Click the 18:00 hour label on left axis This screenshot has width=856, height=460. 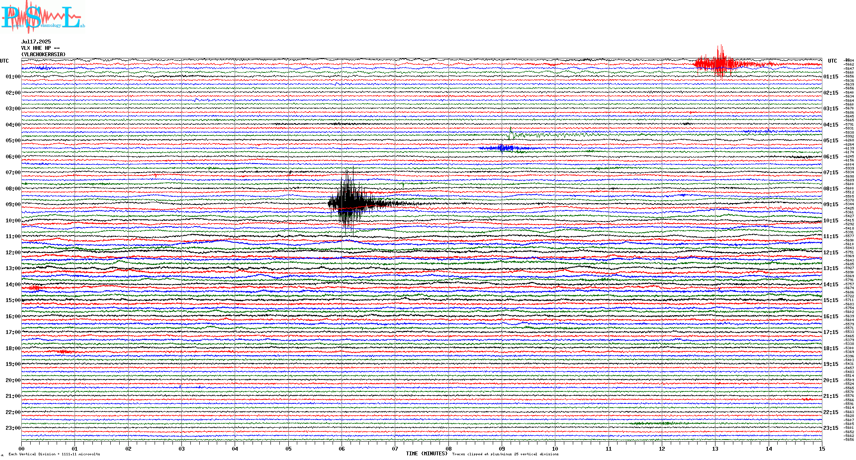coord(13,348)
